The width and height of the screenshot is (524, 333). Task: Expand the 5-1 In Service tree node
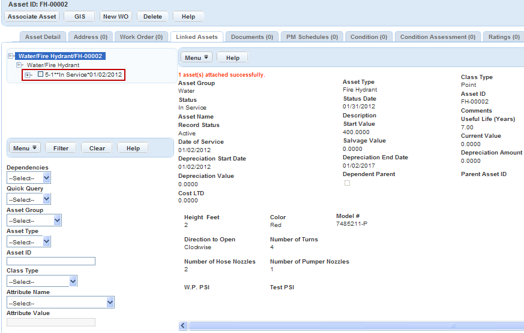[x=28, y=75]
